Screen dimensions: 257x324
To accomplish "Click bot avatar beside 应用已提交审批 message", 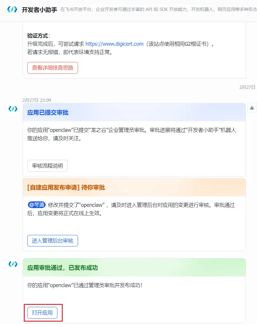I will pyautogui.click(x=13, y=109).
